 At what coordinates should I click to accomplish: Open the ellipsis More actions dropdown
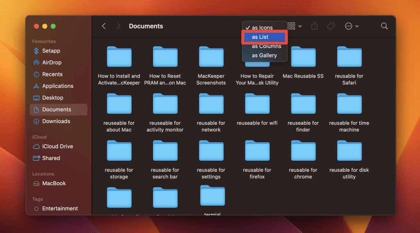[352, 26]
